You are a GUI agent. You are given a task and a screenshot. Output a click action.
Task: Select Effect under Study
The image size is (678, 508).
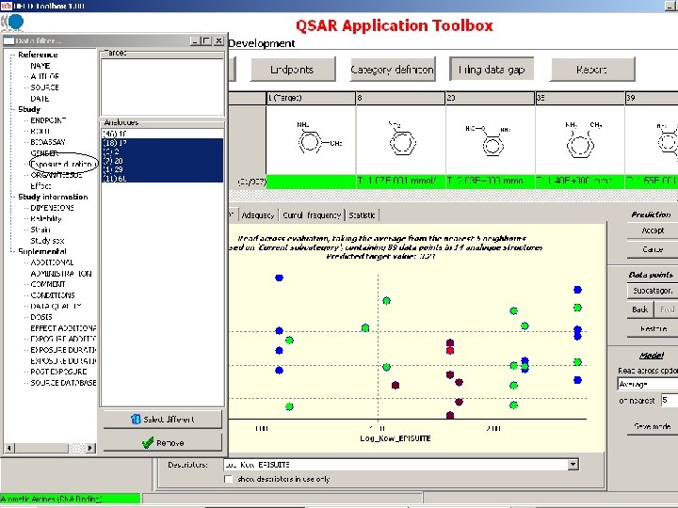click(40, 186)
